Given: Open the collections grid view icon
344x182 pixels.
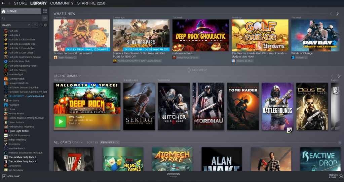Looking at the screenshot, I should pos(45,11).
